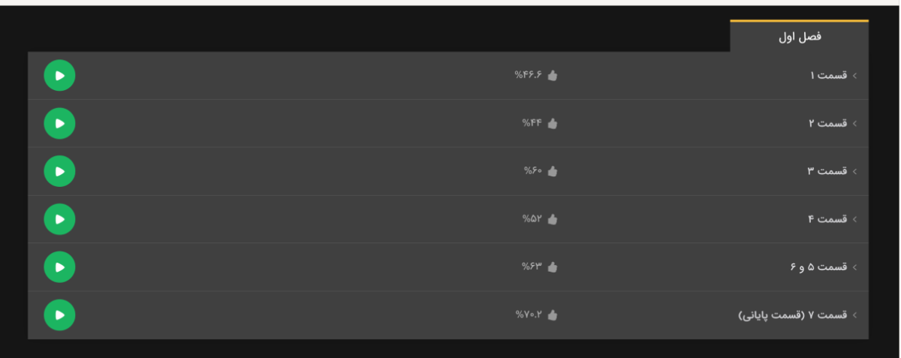The width and height of the screenshot is (901, 358).
Task: Expand the قسمت ۳ row chevron
Action: [854, 172]
